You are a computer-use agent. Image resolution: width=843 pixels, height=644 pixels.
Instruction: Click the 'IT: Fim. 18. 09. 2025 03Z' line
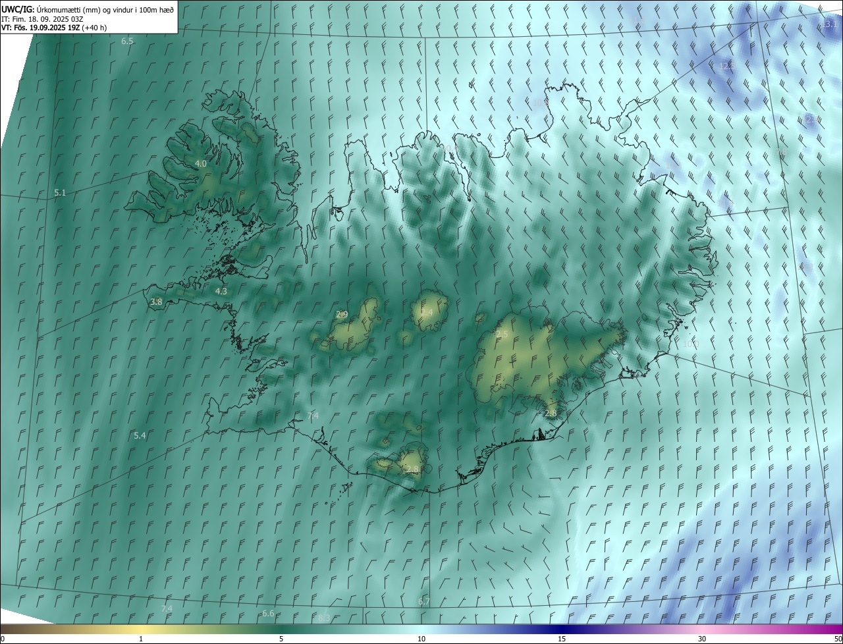(41, 19)
